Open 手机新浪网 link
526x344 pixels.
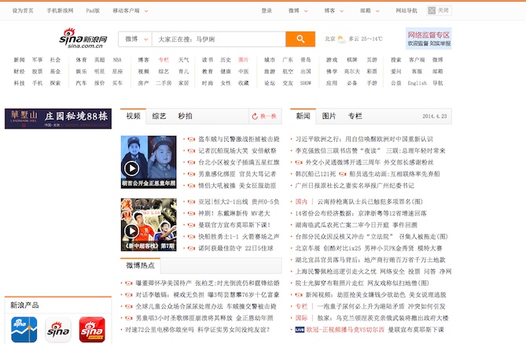(x=60, y=11)
